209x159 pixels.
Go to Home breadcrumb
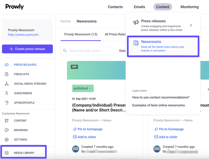65,21
